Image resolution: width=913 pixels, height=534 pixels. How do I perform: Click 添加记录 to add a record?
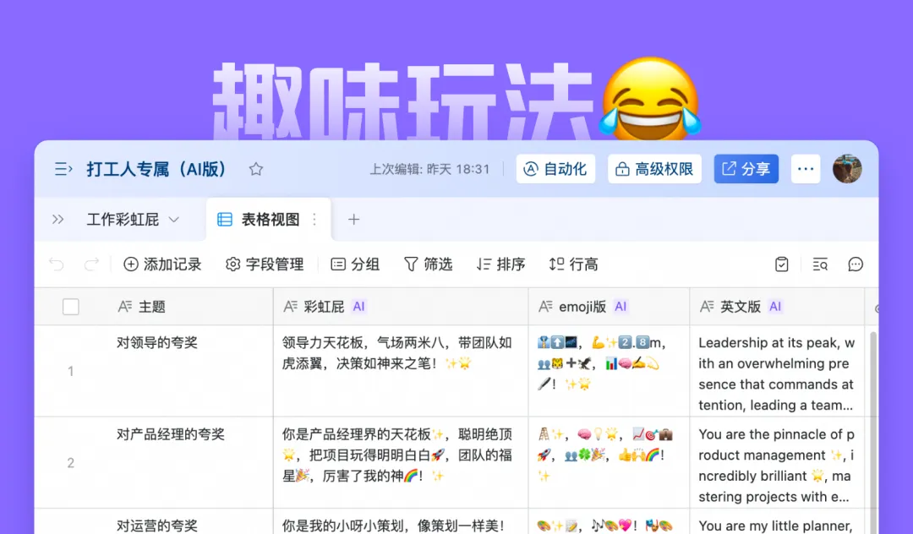click(162, 264)
